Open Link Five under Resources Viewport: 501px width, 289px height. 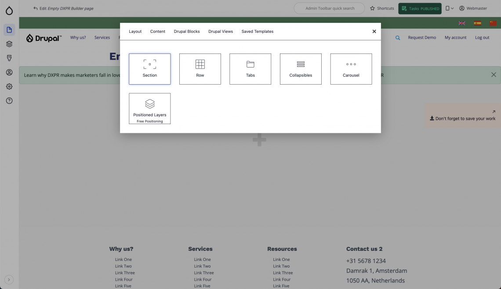pos(281,286)
